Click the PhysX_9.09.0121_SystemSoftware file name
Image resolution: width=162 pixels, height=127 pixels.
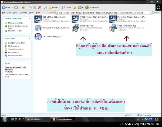pos(56,28)
